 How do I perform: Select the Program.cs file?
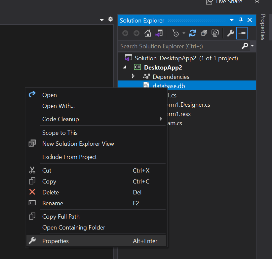(x=175, y=123)
